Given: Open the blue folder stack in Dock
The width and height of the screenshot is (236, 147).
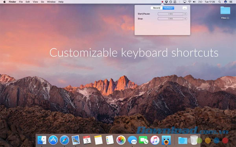Looking at the screenshot, I should tap(183, 140).
